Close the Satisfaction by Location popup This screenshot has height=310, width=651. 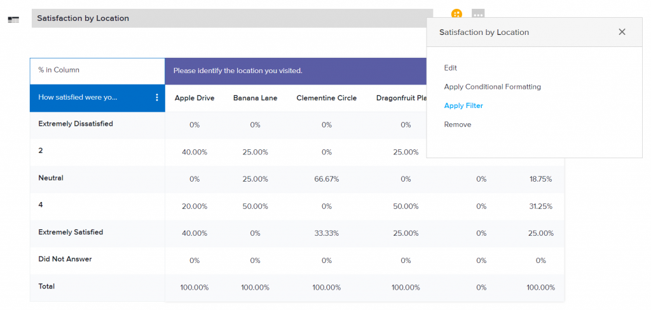[622, 32]
